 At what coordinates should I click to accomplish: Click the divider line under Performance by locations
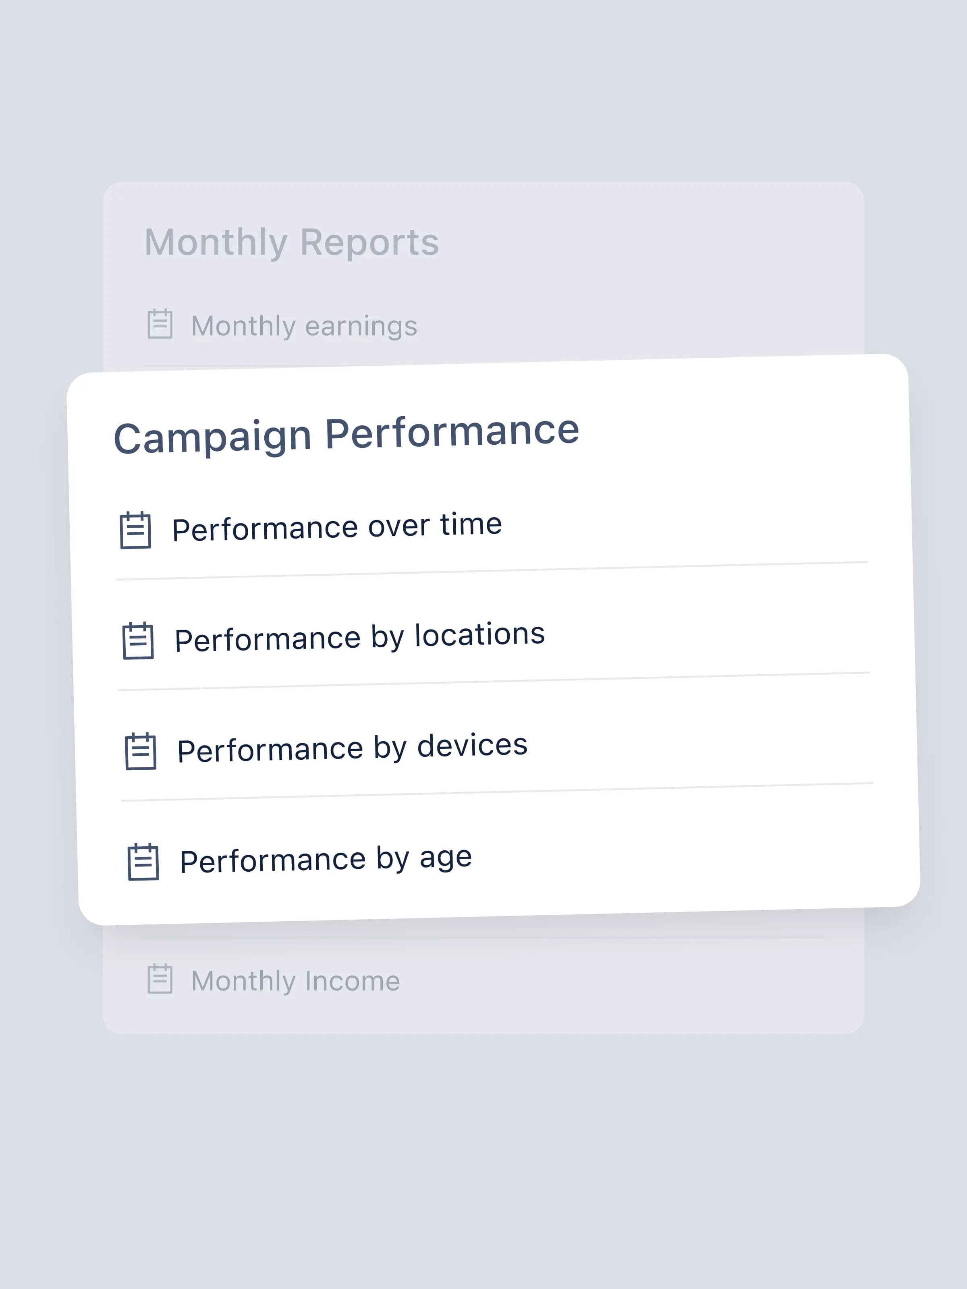pyautogui.click(x=494, y=682)
